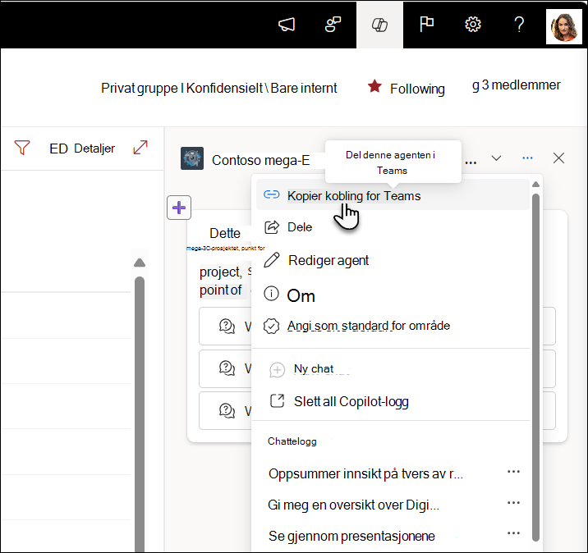The height and width of the screenshot is (553, 588).
Task: Click the plus circle icon beside Ny chat
Action: tap(277, 370)
